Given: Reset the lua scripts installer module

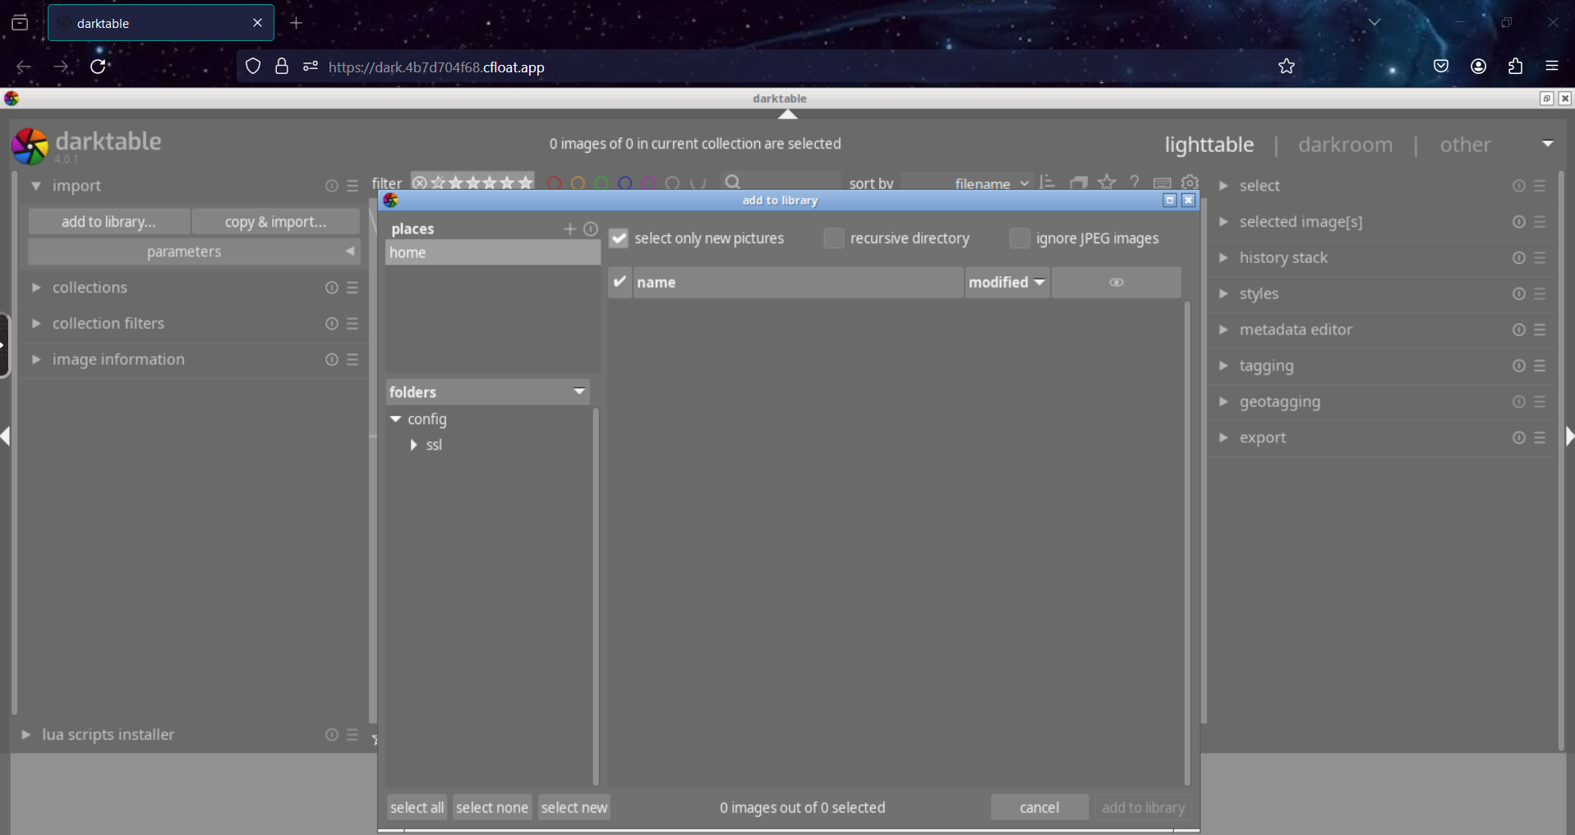Looking at the screenshot, I should [x=332, y=735].
